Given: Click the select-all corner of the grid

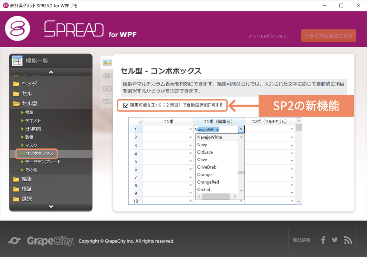Looking at the screenshot, I should (x=136, y=122).
